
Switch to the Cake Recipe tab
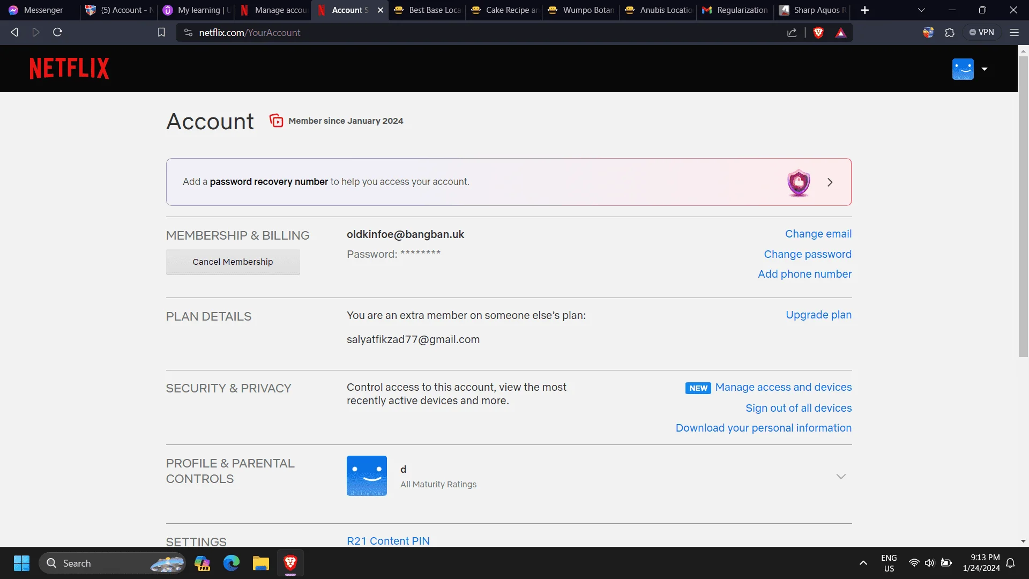[505, 10]
